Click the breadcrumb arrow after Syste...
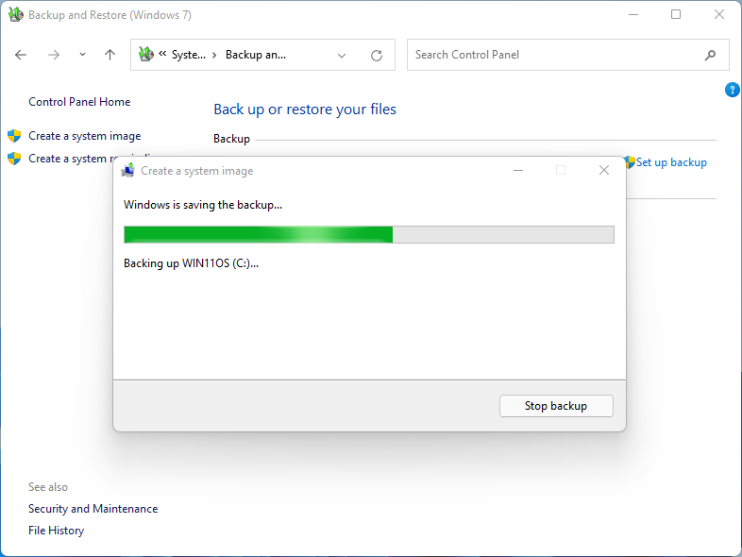Screen dimensions: 742x557 coord(214,55)
